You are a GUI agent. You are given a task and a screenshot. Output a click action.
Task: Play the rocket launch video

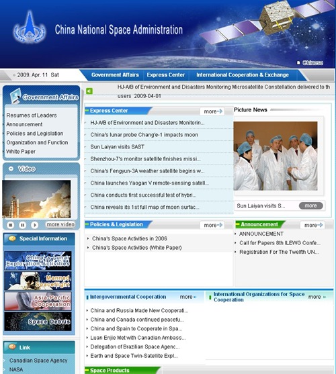coord(34,225)
